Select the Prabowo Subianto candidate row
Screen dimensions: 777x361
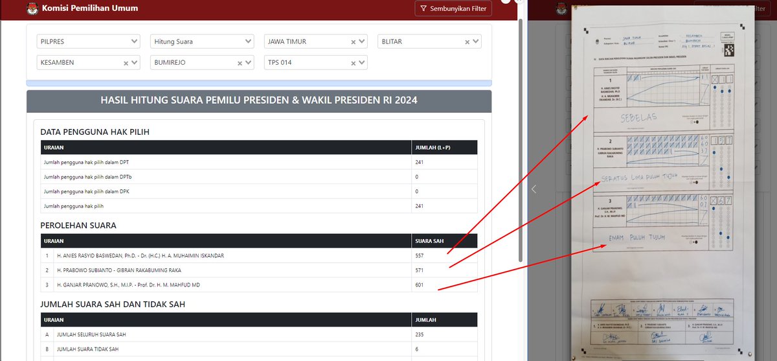click(259, 270)
